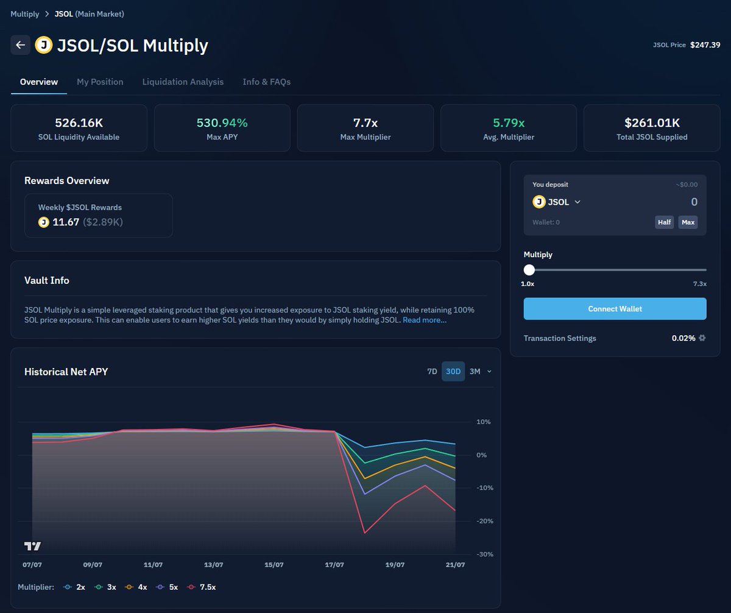The width and height of the screenshot is (731, 613).
Task: Expand the chart timeframe dropdown chevron
Action: click(x=489, y=371)
